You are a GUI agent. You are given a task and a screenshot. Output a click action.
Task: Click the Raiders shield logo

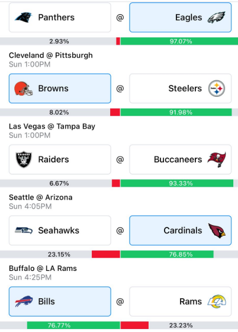pos(24,159)
